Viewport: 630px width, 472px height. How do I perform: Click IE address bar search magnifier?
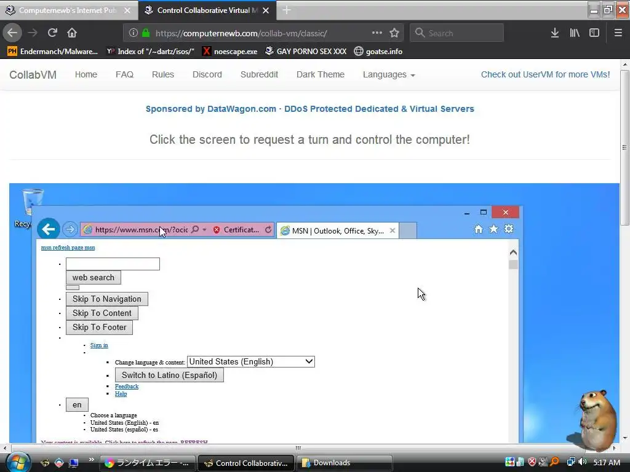click(195, 229)
